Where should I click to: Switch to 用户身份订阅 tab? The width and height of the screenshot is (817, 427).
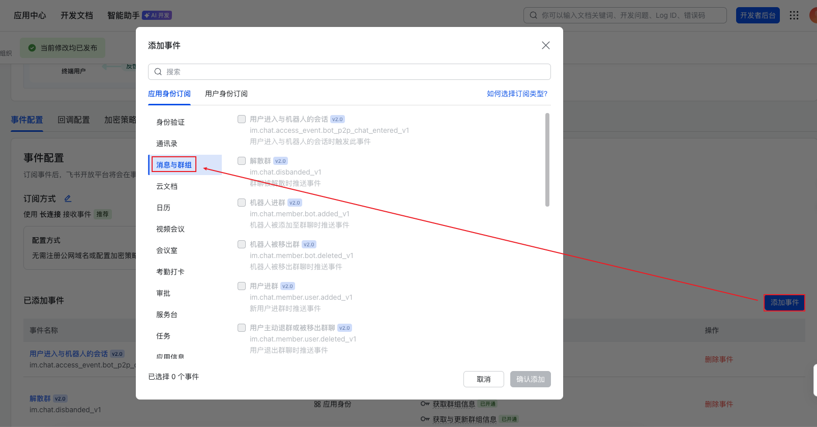click(x=226, y=94)
